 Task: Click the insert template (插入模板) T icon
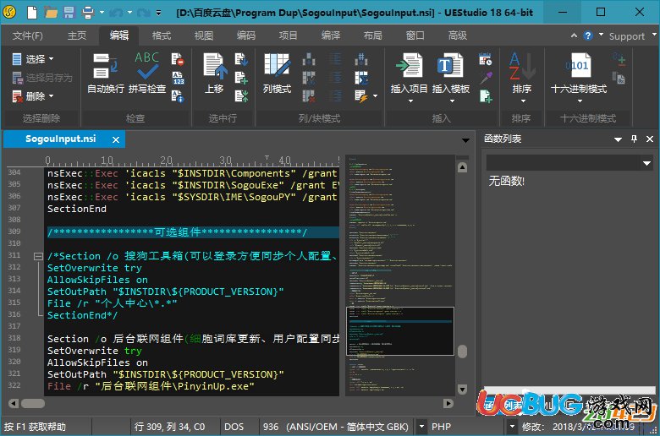click(450, 65)
